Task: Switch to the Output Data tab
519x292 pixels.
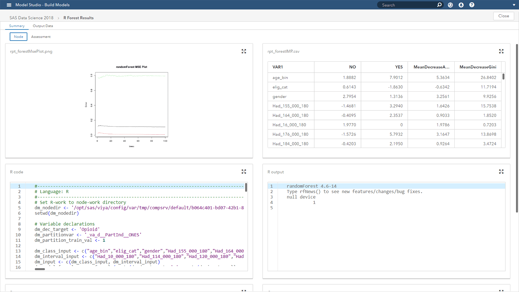Action: (x=43, y=26)
